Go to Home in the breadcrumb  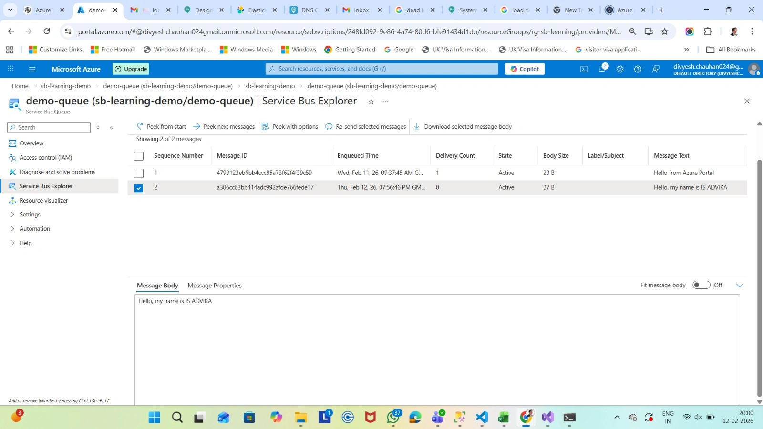click(20, 86)
